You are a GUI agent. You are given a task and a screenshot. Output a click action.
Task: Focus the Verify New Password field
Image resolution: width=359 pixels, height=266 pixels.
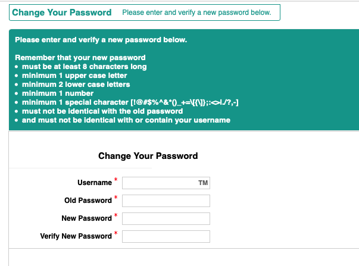click(x=166, y=237)
